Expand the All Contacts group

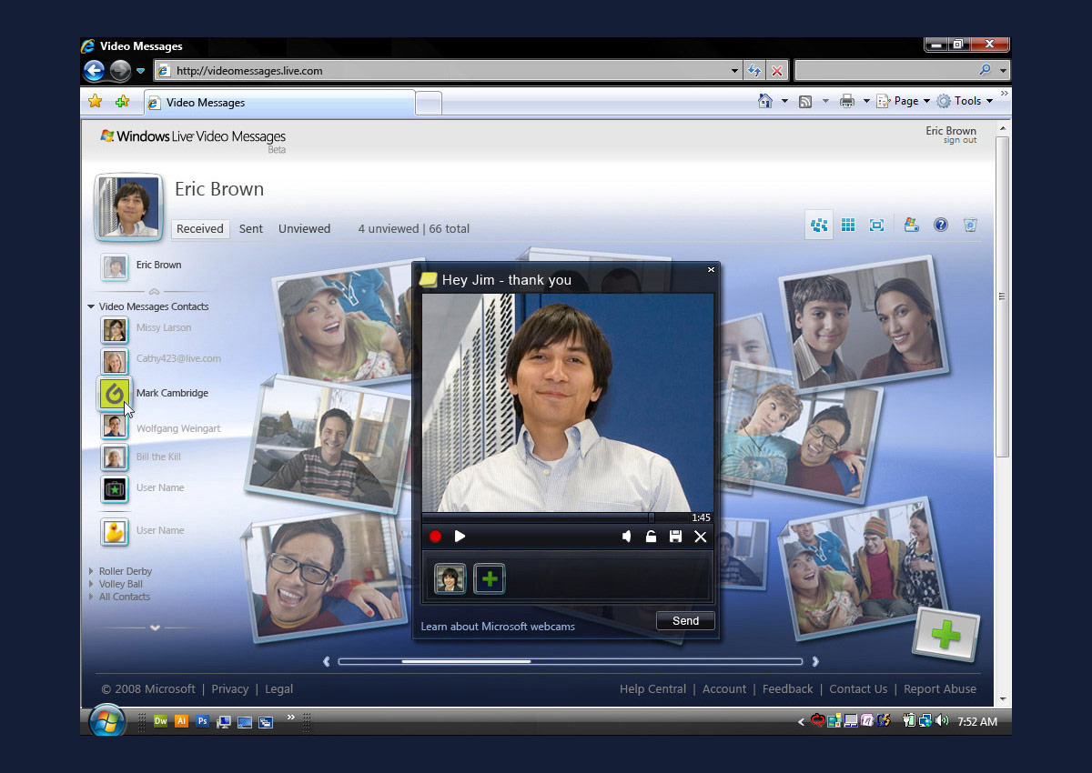point(91,597)
